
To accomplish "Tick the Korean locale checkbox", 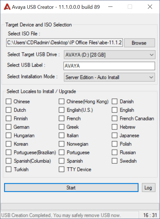I will point(8,144).
